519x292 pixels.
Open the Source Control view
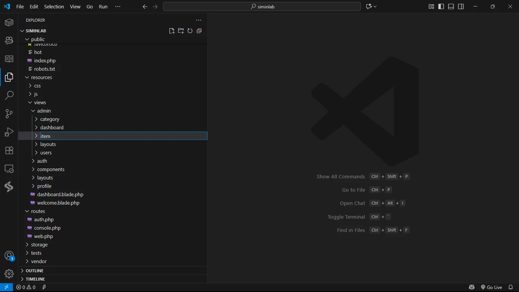coord(9,114)
